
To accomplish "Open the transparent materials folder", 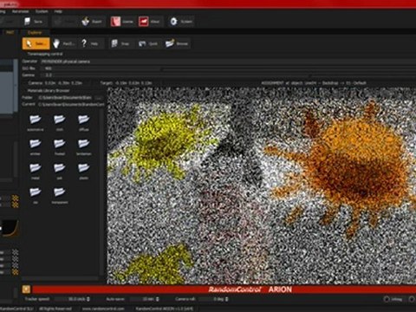I will [60, 195].
